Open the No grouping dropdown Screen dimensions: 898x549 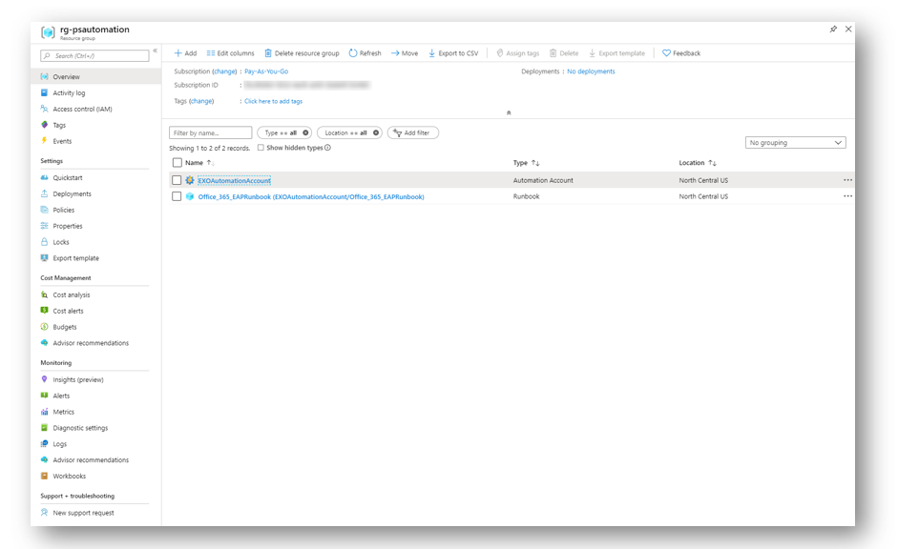point(796,142)
